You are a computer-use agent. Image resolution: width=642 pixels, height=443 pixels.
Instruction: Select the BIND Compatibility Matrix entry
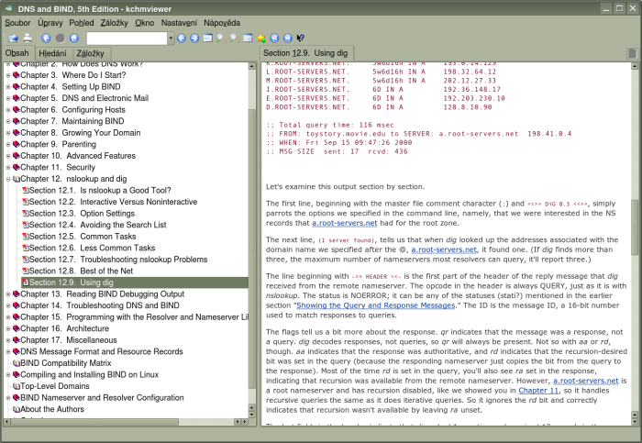pyautogui.click(x=66, y=362)
